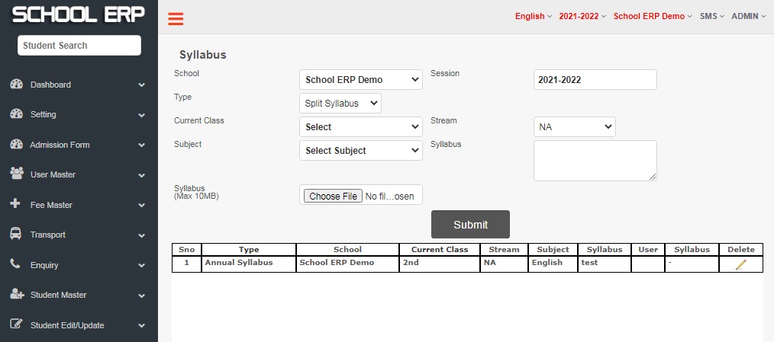Click the Fee Master plus icon
774x342 pixels.
tap(15, 203)
